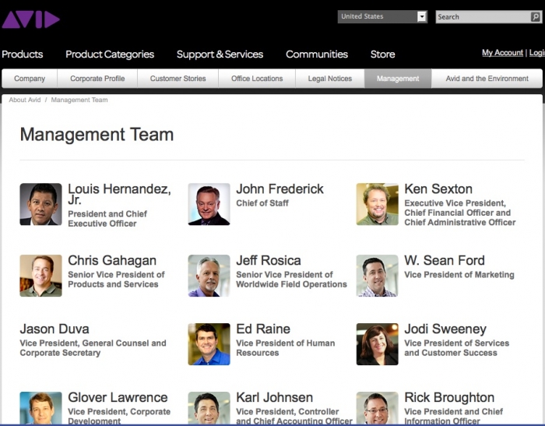The image size is (545, 426).
Task: Click 'Senior Vice President of Worldwide Field Operations'
Action: tap(291, 280)
